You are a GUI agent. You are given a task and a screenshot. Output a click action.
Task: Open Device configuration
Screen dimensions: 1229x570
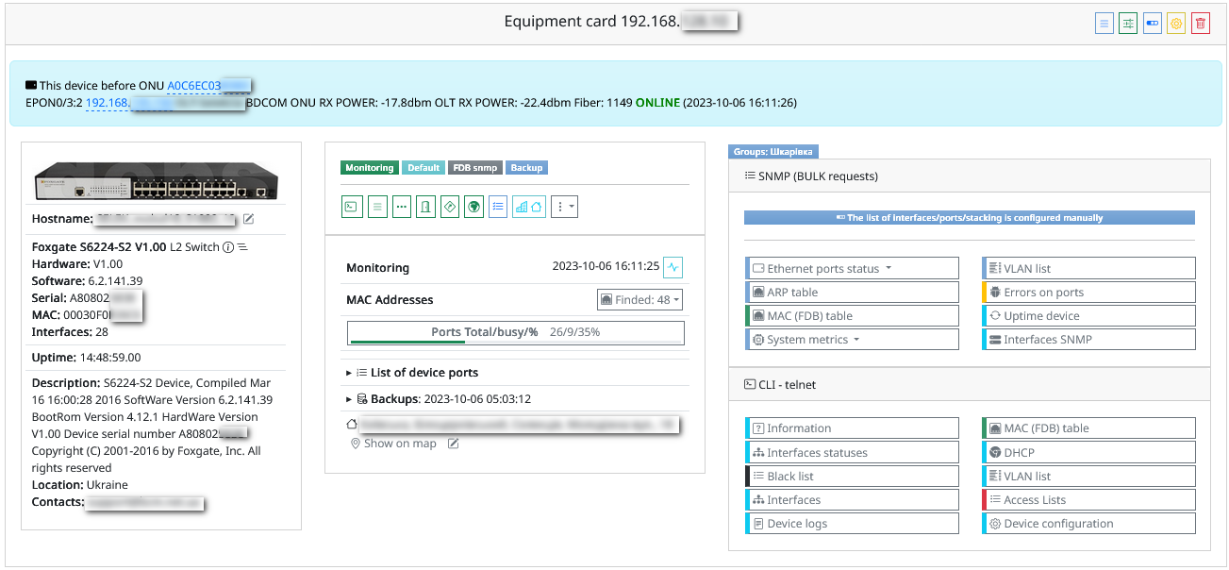click(1088, 523)
